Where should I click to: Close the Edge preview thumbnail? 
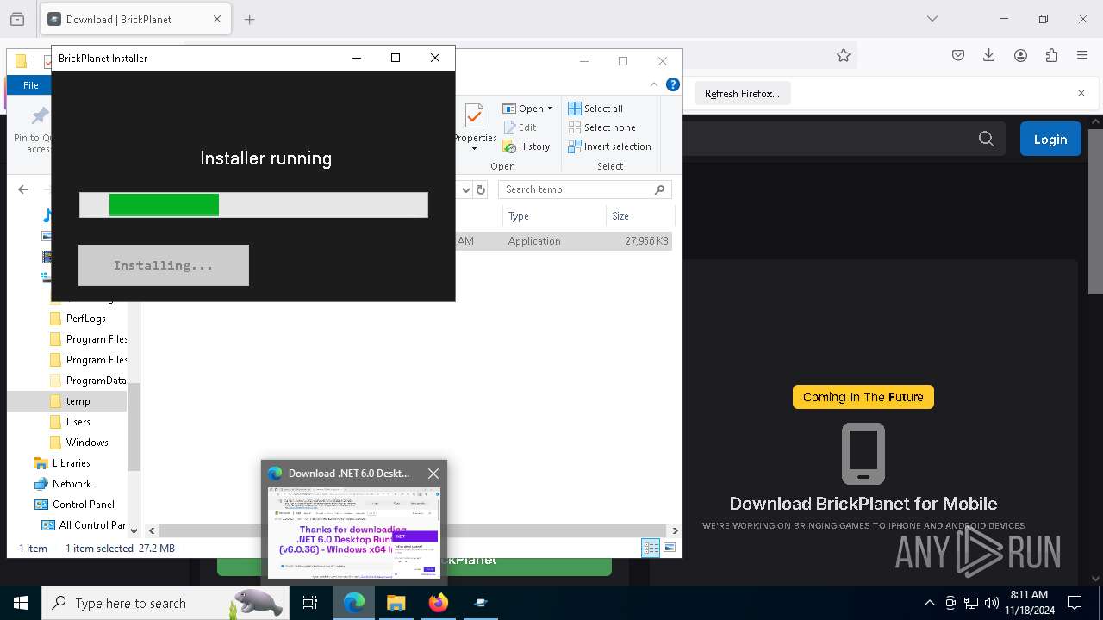[433, 474]
